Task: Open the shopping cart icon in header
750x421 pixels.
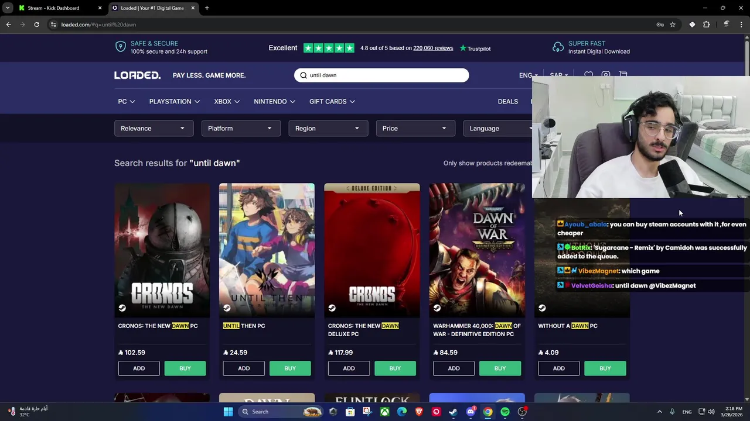Action: [x=623, y=75]
